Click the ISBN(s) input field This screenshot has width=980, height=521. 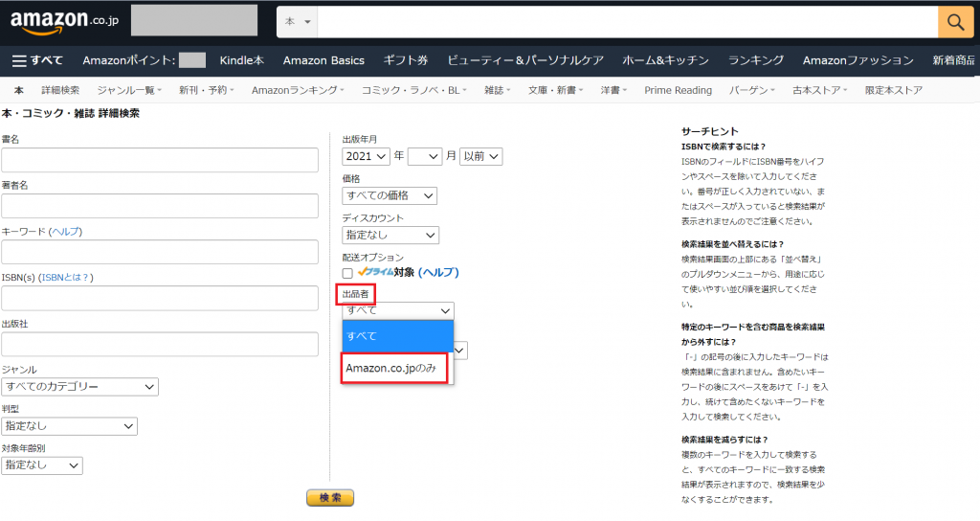pyautogui.click(x=160, y=299)
